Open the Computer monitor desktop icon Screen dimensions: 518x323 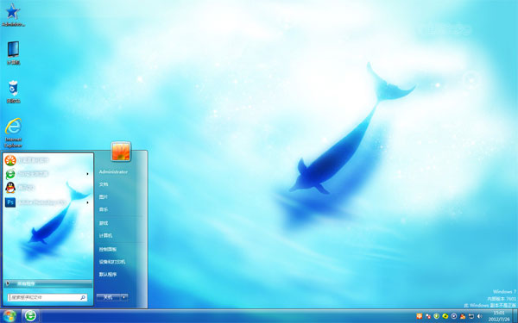pyautogui.click(x=13, y=53)
